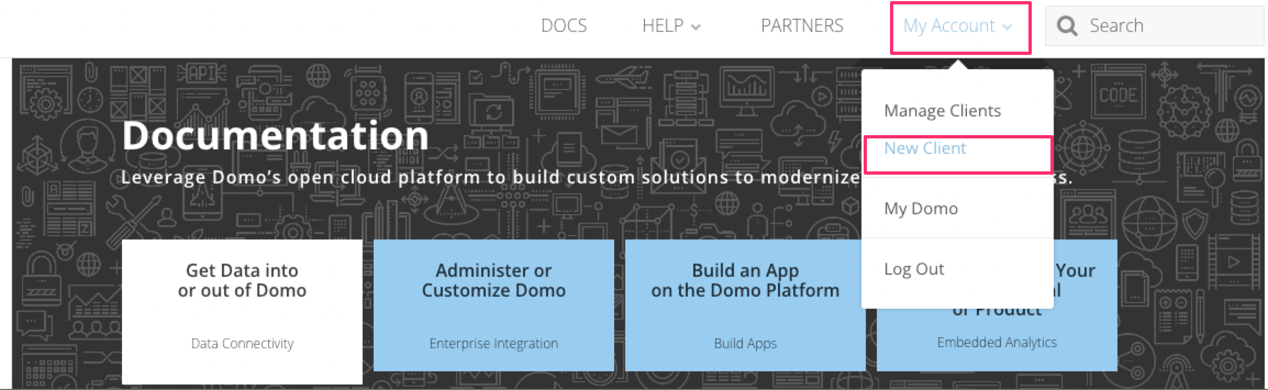The image size is (1268, 390).
Task: Open Build an App on Domo Platform card
Action: coord(745,305)
